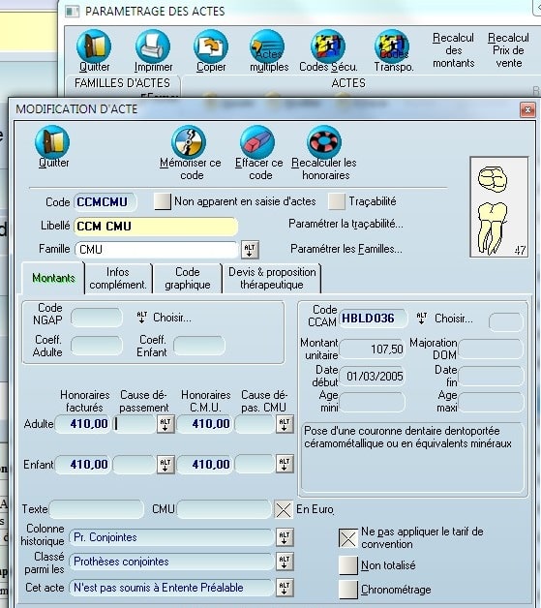Open the Famille CMU dropdown arrow
Image resolution: width=541 pixels, height=608 pixels.
250,250
